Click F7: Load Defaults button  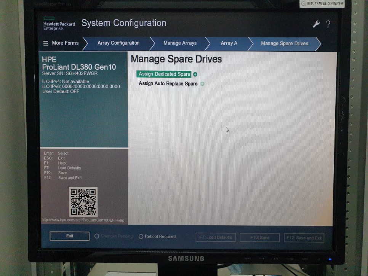(x=216, y=237)
